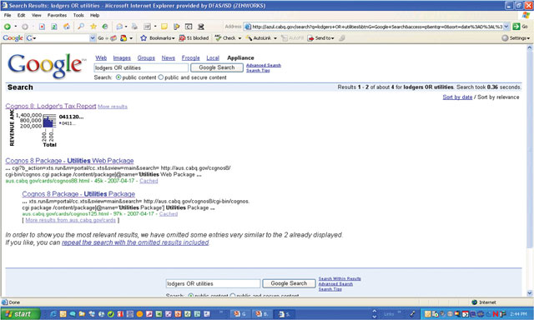Open the Search magnifier icon

(81, 27)
